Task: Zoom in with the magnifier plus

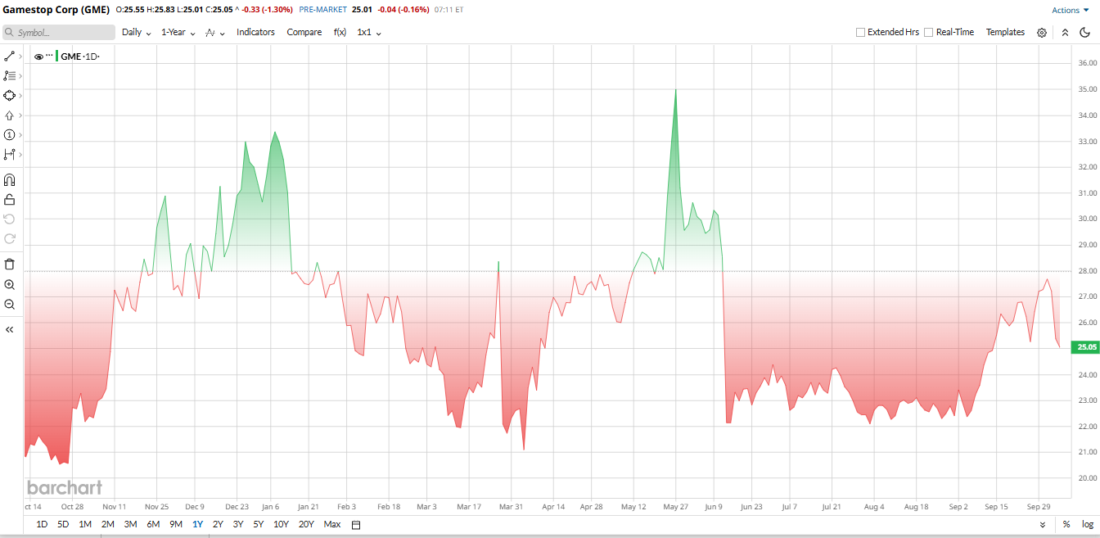Action: pyautogui.click(x=10, y=284)
